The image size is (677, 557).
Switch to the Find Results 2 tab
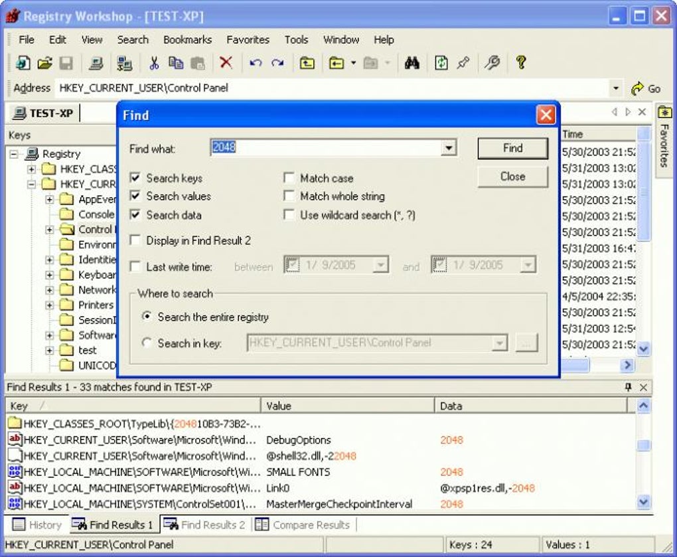(x=204, y=524)
